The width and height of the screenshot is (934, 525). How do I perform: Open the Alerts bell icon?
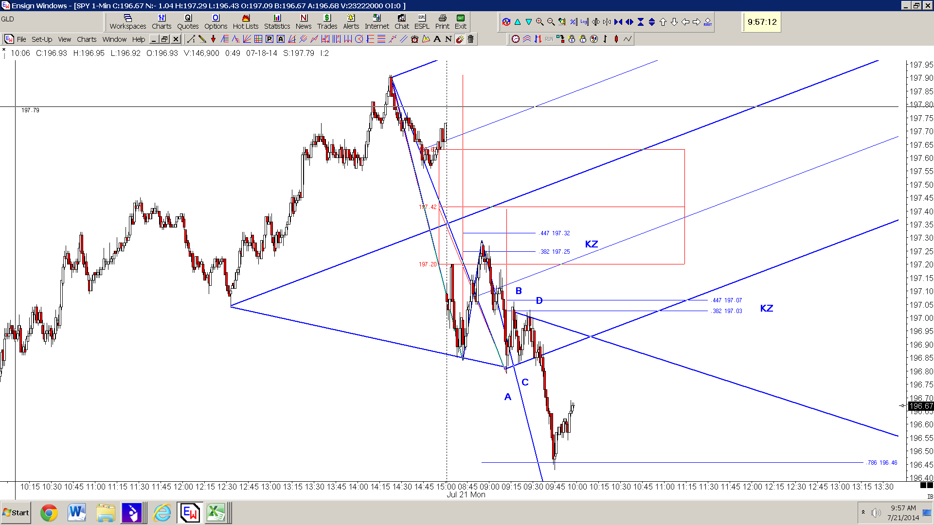[x=351, y=22]
